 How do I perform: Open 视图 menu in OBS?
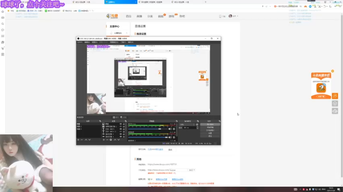tap(94, 42)
